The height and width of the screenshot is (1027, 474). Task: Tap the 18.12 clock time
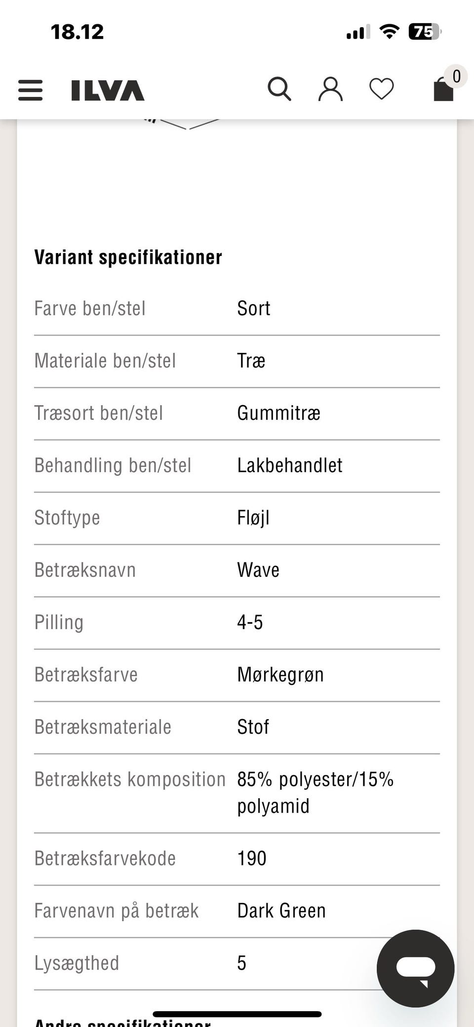coord(78,32)
